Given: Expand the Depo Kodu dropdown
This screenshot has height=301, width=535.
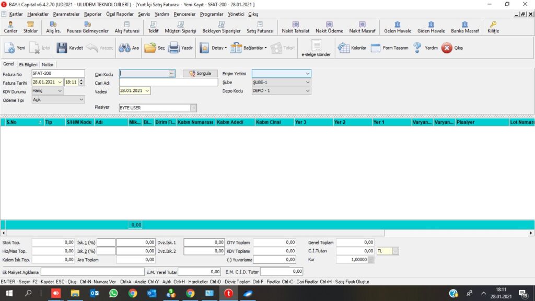Looking at the screenshot, I should (x=307, y=91).
